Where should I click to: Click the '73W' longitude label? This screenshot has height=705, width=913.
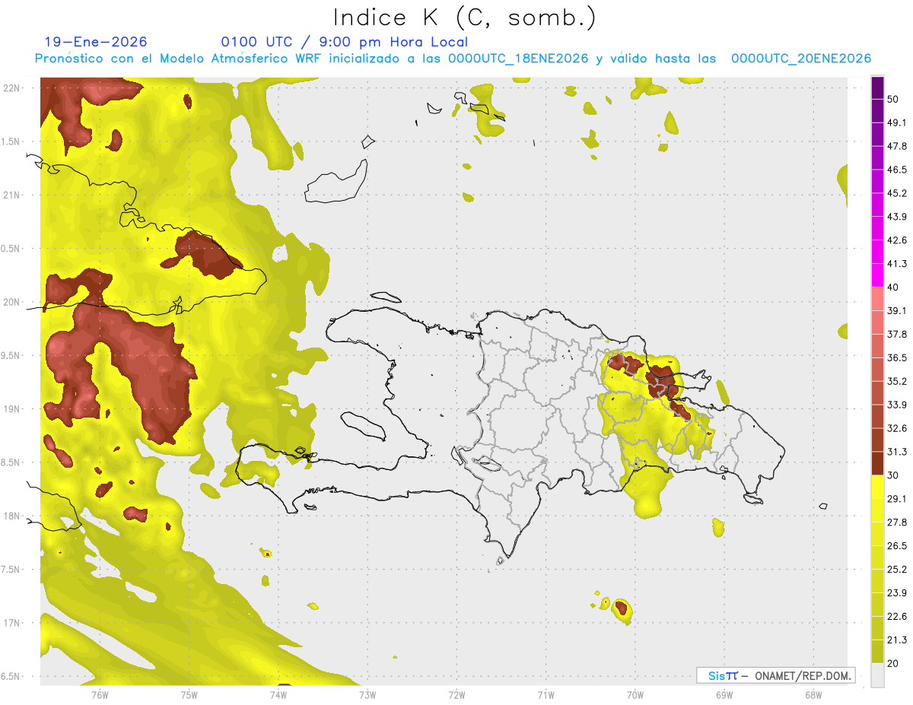367,694
